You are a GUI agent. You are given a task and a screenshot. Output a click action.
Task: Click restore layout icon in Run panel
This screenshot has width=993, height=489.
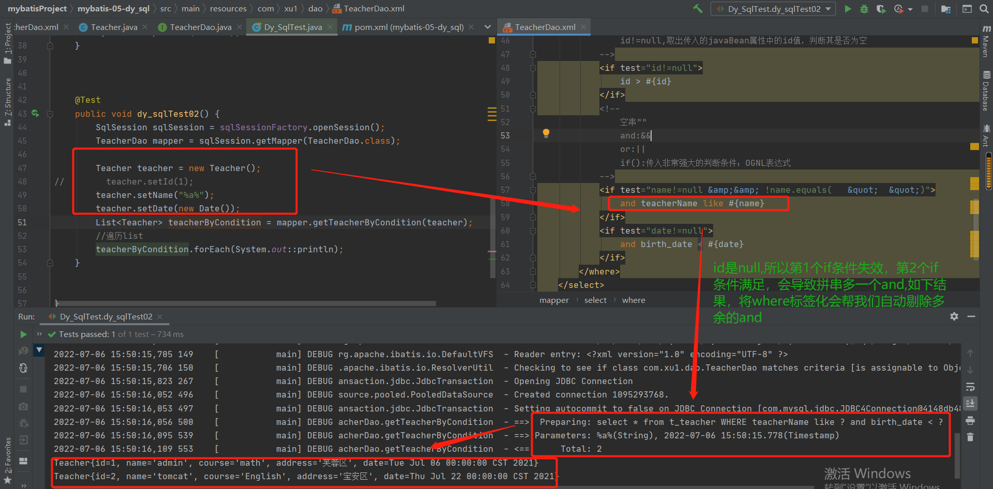pyautogui.click(x=23, y=461)
